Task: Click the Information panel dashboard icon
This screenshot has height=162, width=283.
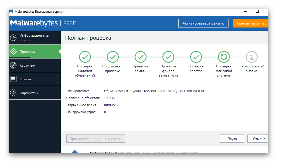Action: coord(13,38)
